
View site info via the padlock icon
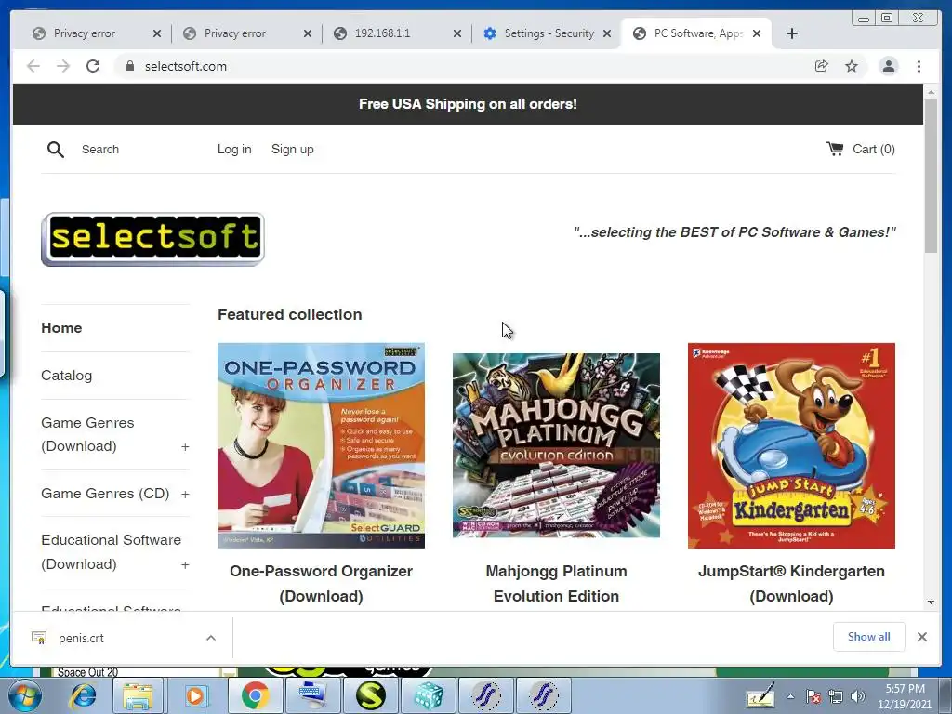point(130,66)
